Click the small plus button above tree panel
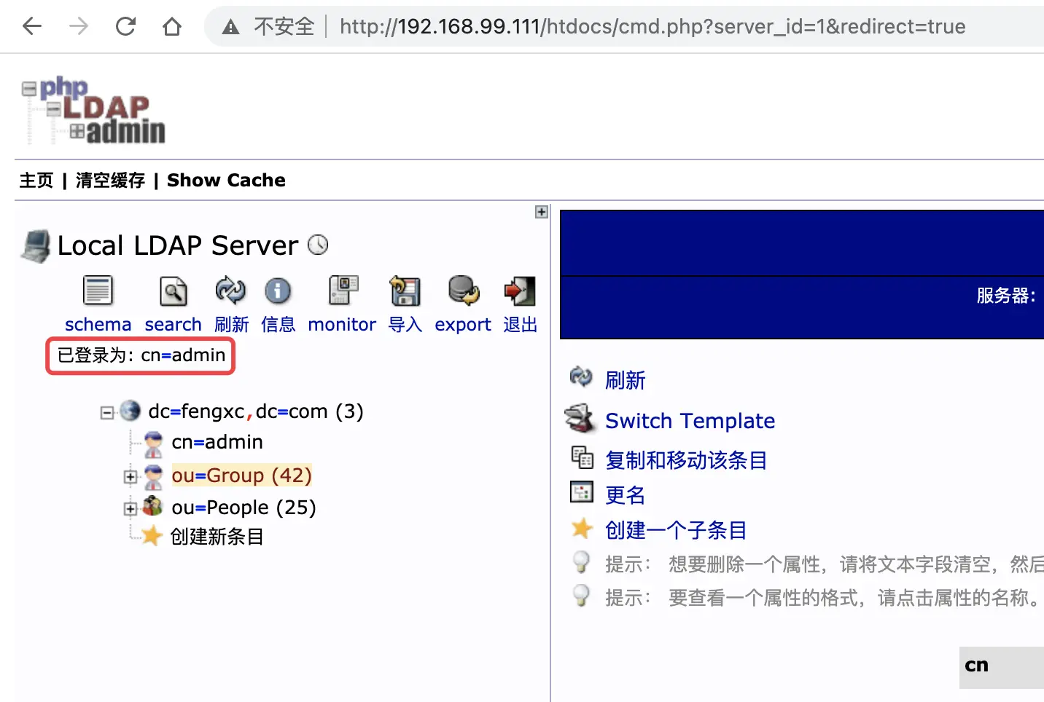The height and width of the screenshot is (702, 1044). [x=541, y=212]
